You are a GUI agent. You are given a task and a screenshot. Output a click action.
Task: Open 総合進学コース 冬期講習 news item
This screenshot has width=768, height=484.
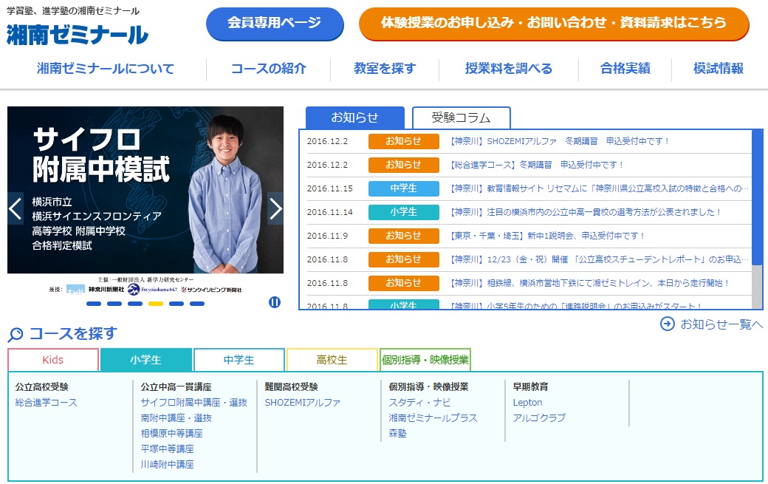[537, 165]
